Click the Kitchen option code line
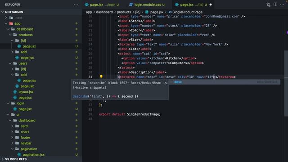Image resolution: width=288 pixels, height=162 pixels. pos(159,58)
